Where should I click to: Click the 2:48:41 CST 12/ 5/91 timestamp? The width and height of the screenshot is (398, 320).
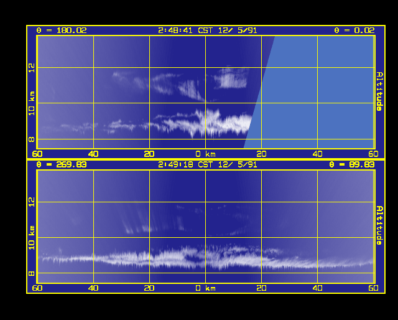[x=207, y=31]
